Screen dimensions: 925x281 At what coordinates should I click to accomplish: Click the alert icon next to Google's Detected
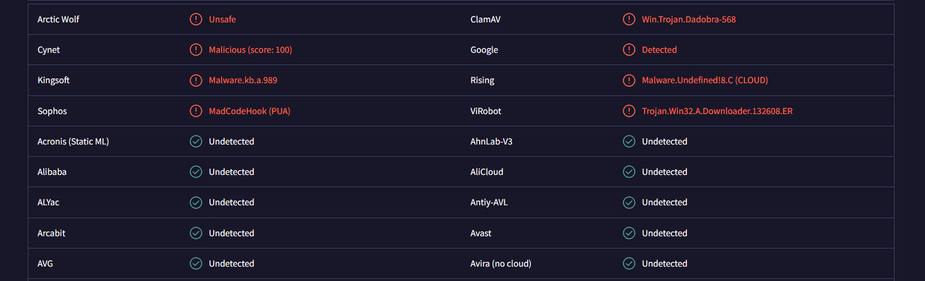(629, 50)
